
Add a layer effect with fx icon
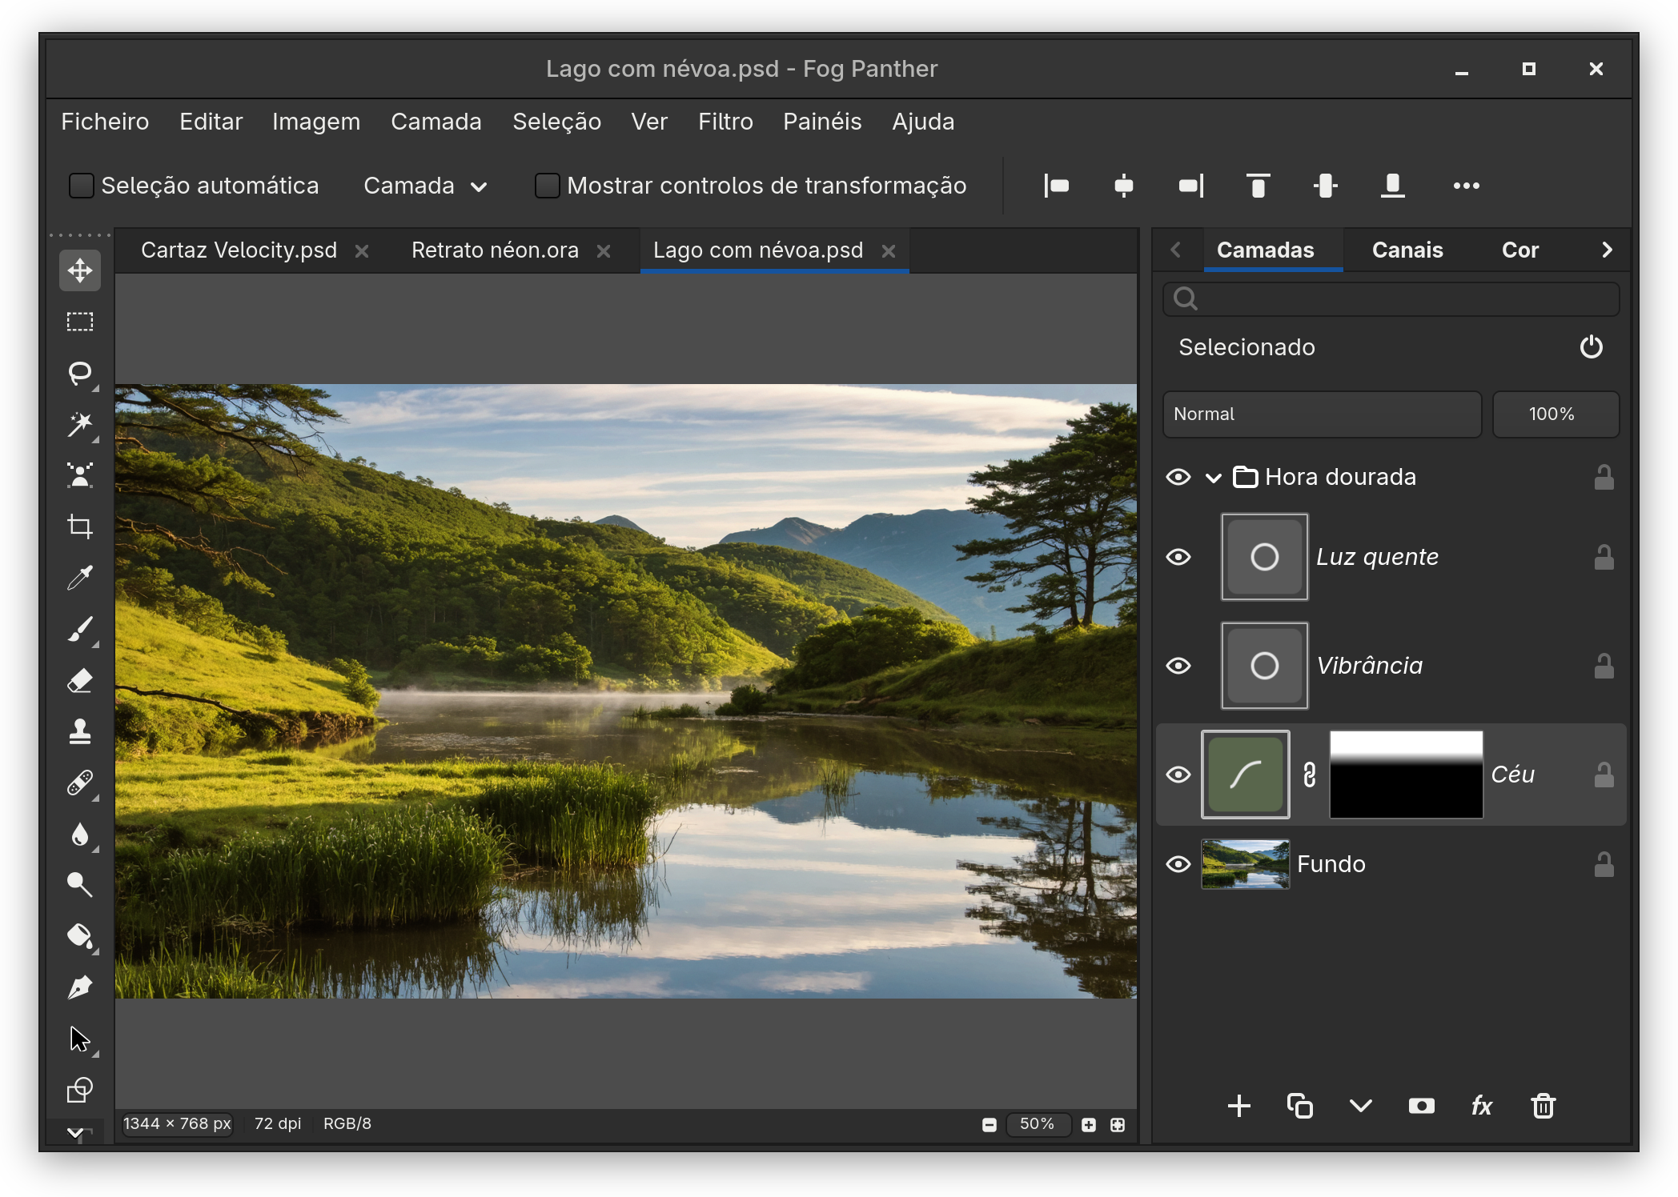[1482, 1106]
